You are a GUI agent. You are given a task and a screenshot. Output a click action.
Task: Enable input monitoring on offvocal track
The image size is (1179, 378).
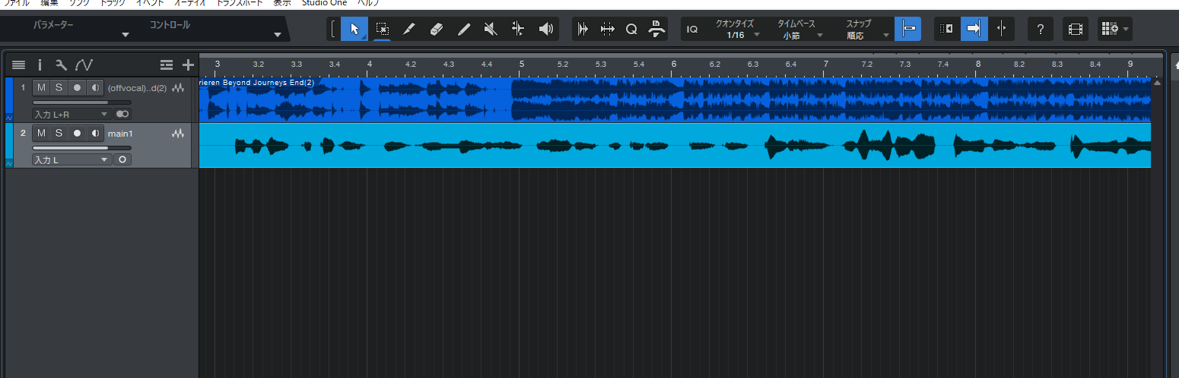click(95, 88)
